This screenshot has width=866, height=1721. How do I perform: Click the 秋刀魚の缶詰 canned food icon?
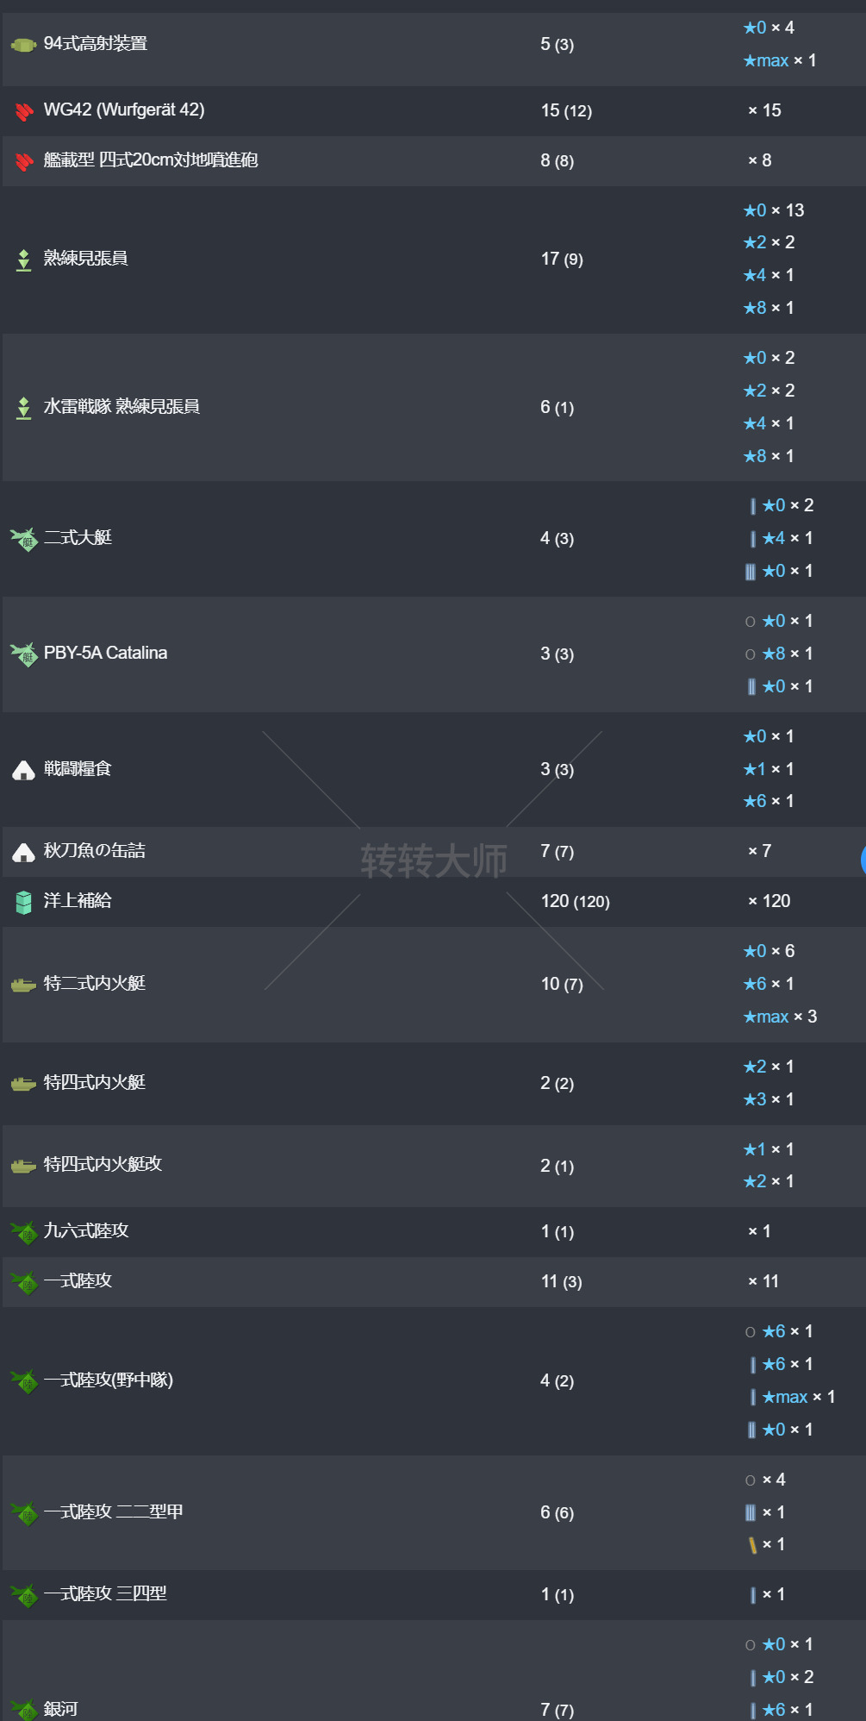(x=23, y=852)
